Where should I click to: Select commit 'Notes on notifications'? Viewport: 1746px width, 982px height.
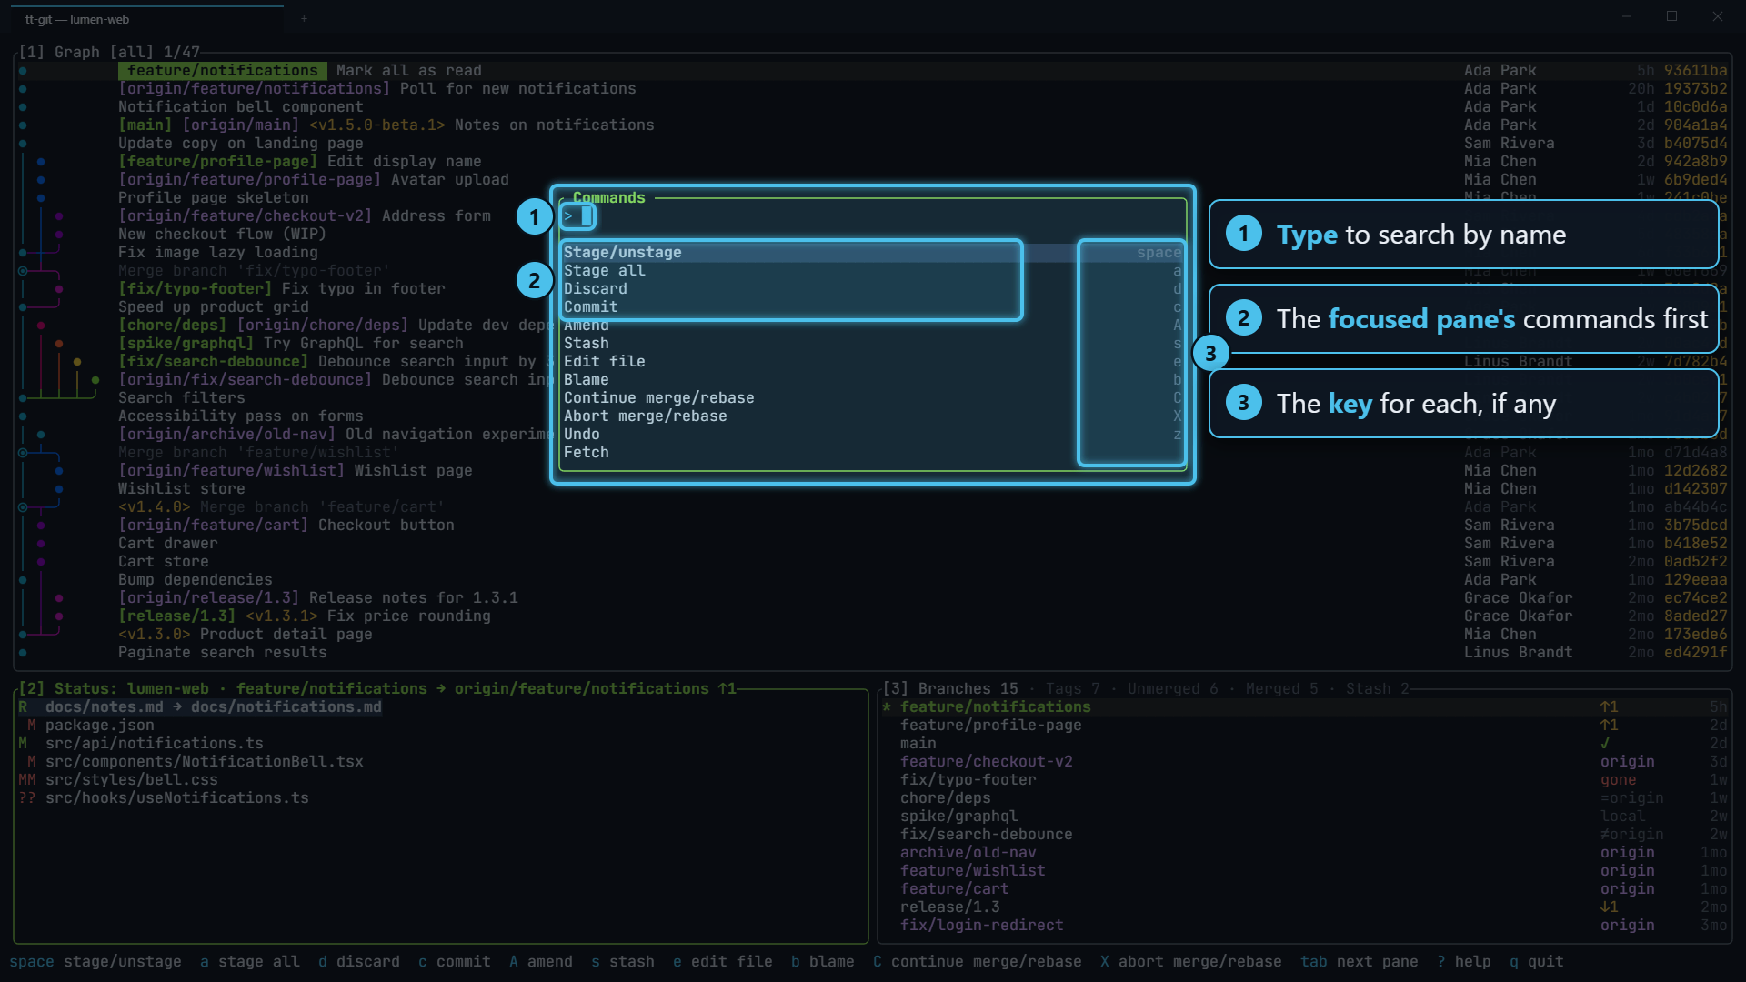point(873,125)
